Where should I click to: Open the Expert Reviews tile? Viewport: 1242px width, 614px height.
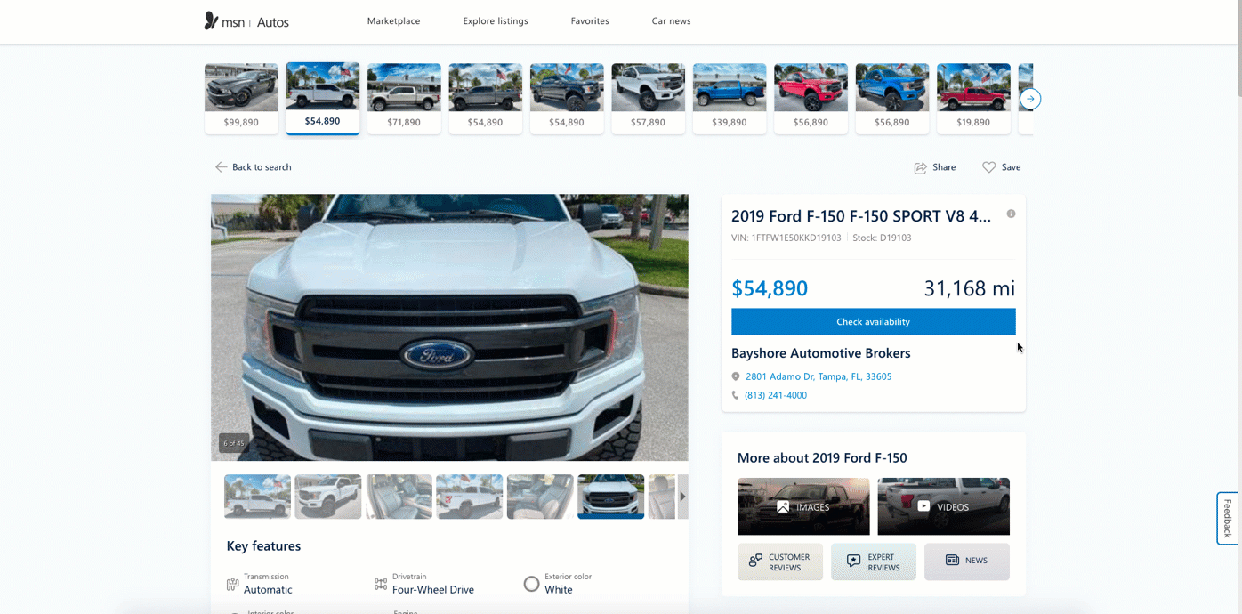pos(874,562)
